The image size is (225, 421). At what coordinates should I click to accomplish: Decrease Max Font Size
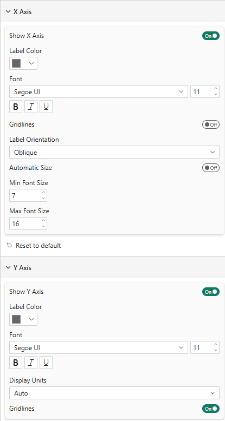(x=43, y=226)
